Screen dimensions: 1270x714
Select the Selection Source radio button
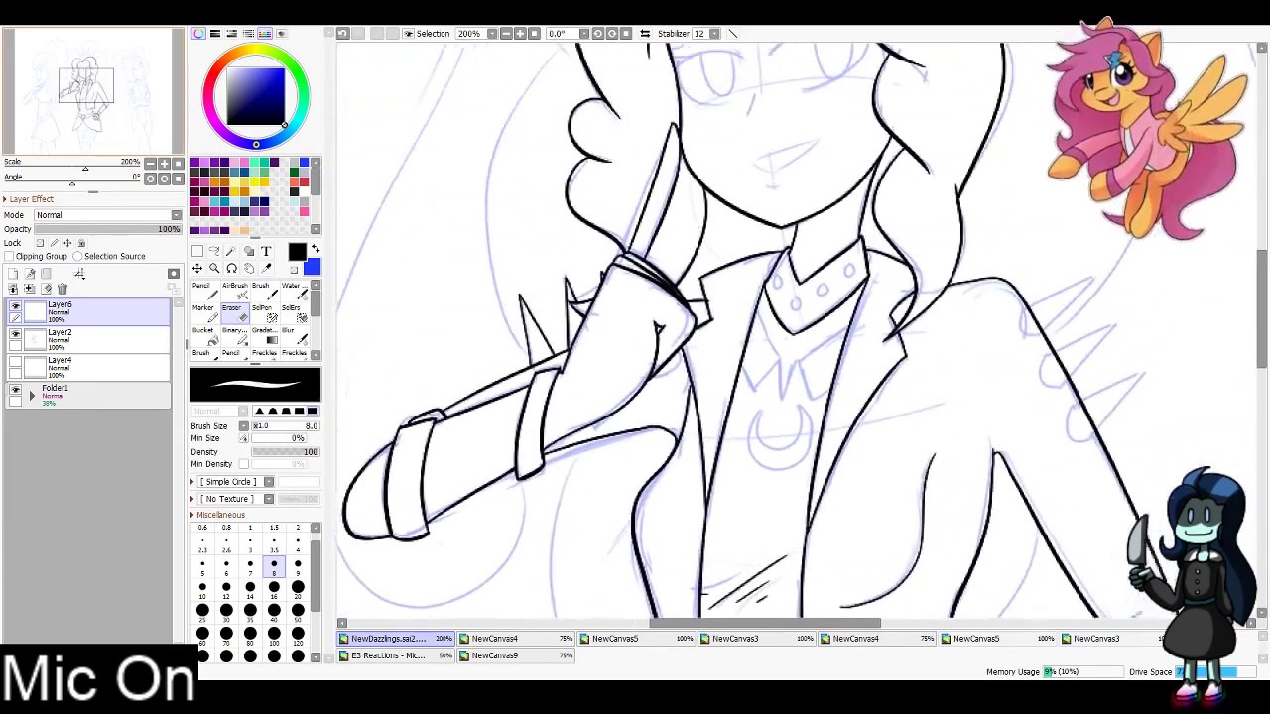[77, 256]
